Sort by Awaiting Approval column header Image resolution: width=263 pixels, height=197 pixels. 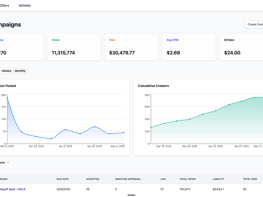point(128,179)
